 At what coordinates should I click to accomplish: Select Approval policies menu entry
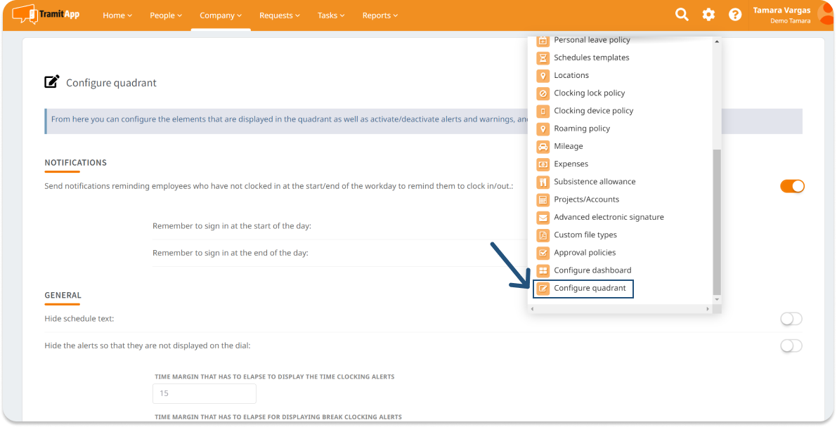coord(585,252)
